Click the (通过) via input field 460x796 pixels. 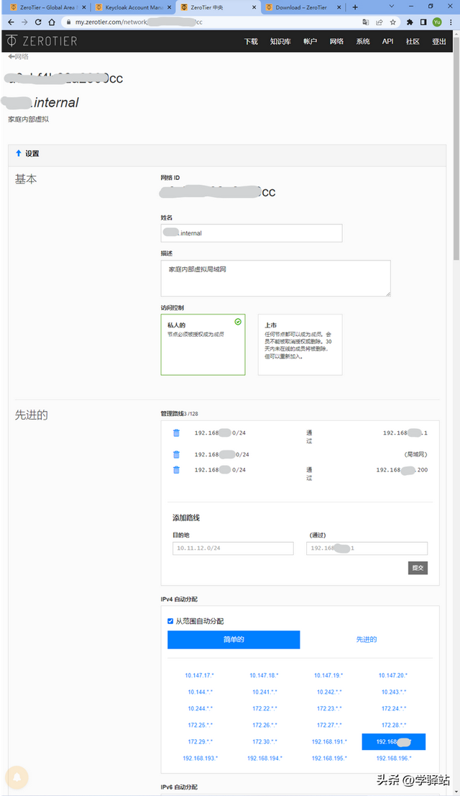point(367,548)
